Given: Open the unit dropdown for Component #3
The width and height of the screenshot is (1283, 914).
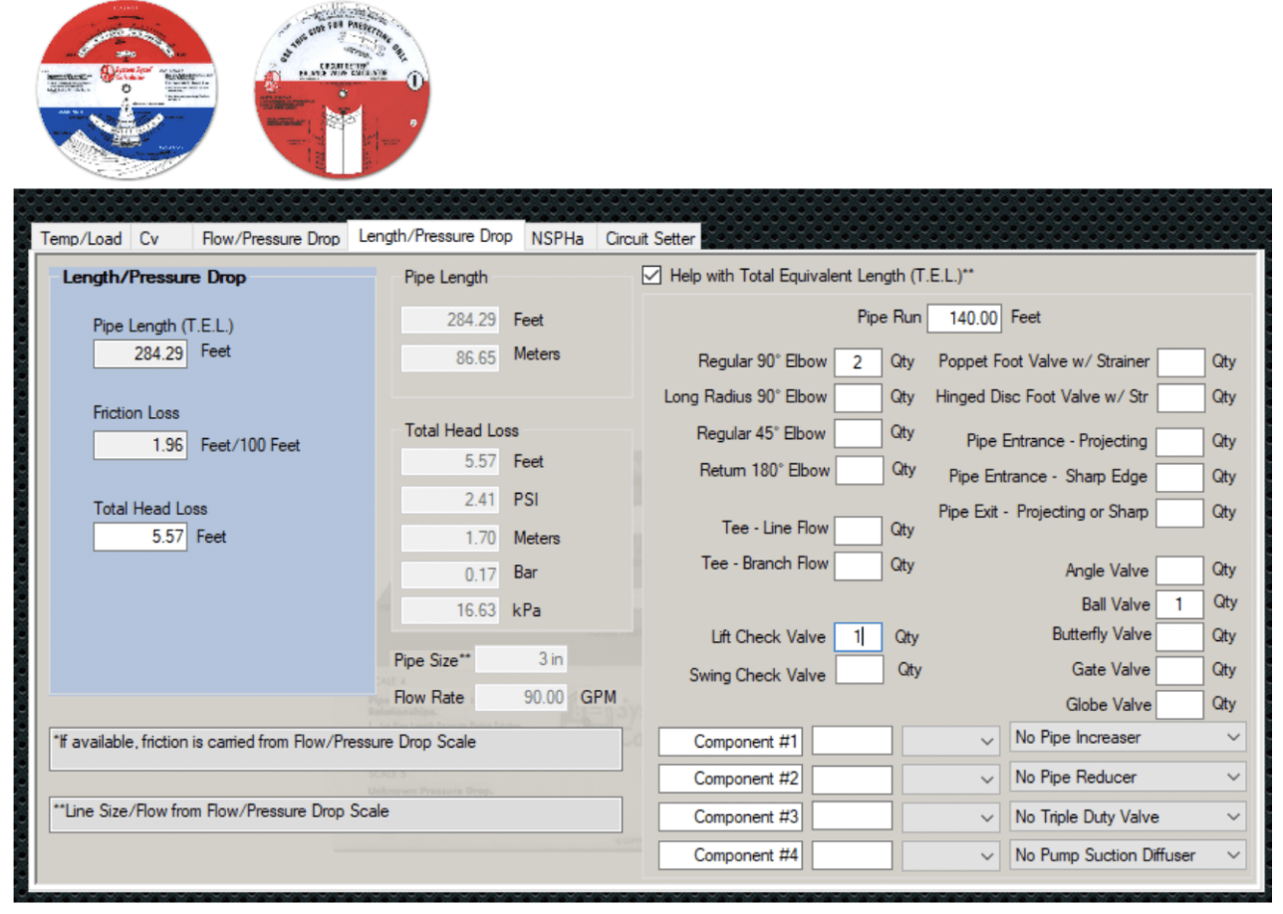Looking at the screenshot, I should 950,817.
